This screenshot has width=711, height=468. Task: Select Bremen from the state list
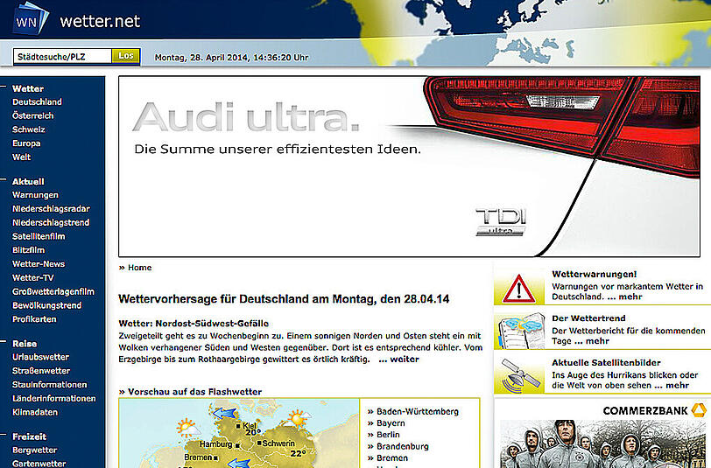392,458
